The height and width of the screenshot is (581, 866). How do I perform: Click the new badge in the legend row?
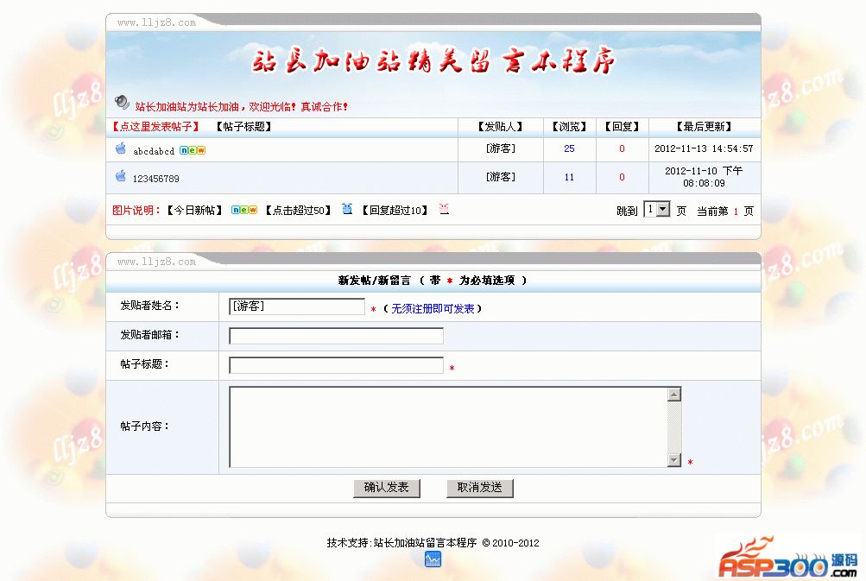(x=244, y=210)
